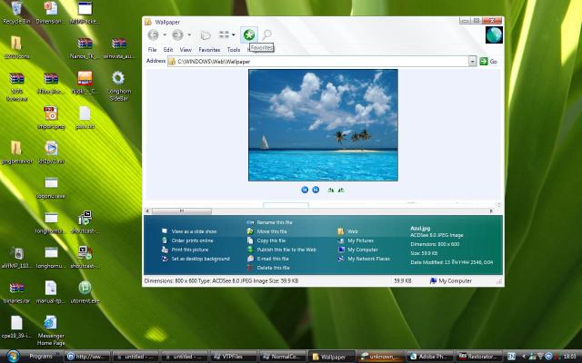The height and width of the screenshot is (363, 582).
Task: Open the binaries.rar desktop icon
Action: coord(16,292)
